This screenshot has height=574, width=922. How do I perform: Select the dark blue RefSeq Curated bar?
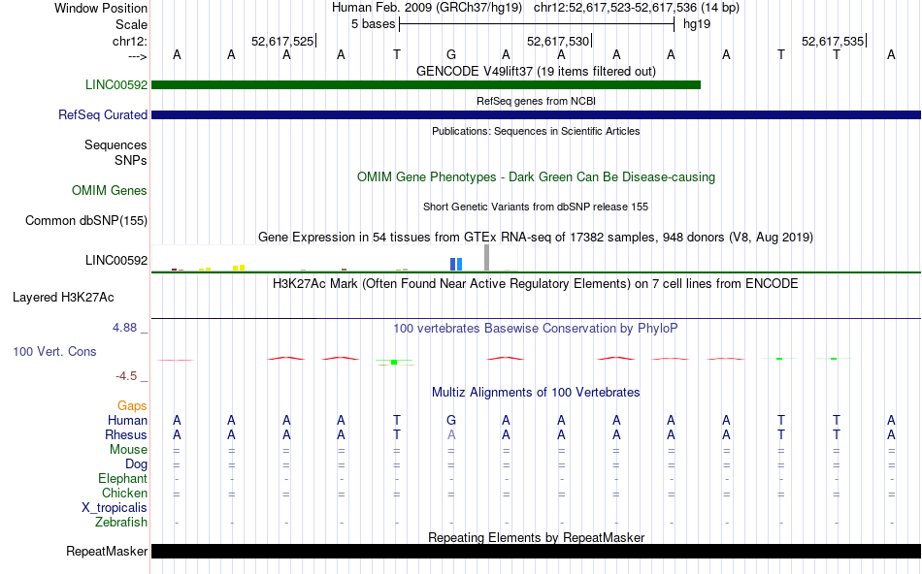click(537, 114)
